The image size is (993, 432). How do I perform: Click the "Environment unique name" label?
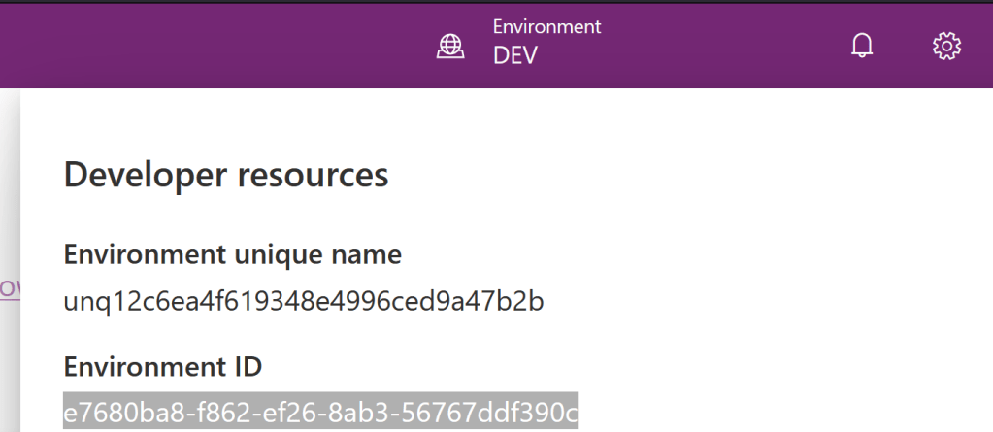(x=233, y=255)
